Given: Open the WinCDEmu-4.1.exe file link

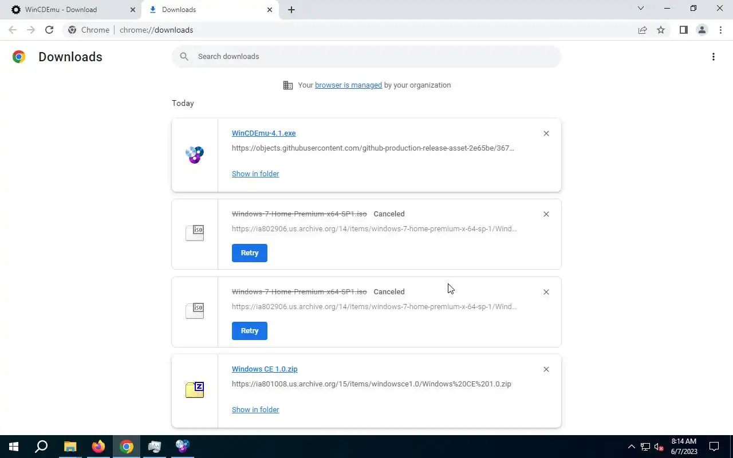Looking at the screenshot, I should coord(263,133).
